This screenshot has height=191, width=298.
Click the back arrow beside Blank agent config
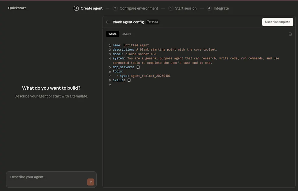(x=108, y=22)
